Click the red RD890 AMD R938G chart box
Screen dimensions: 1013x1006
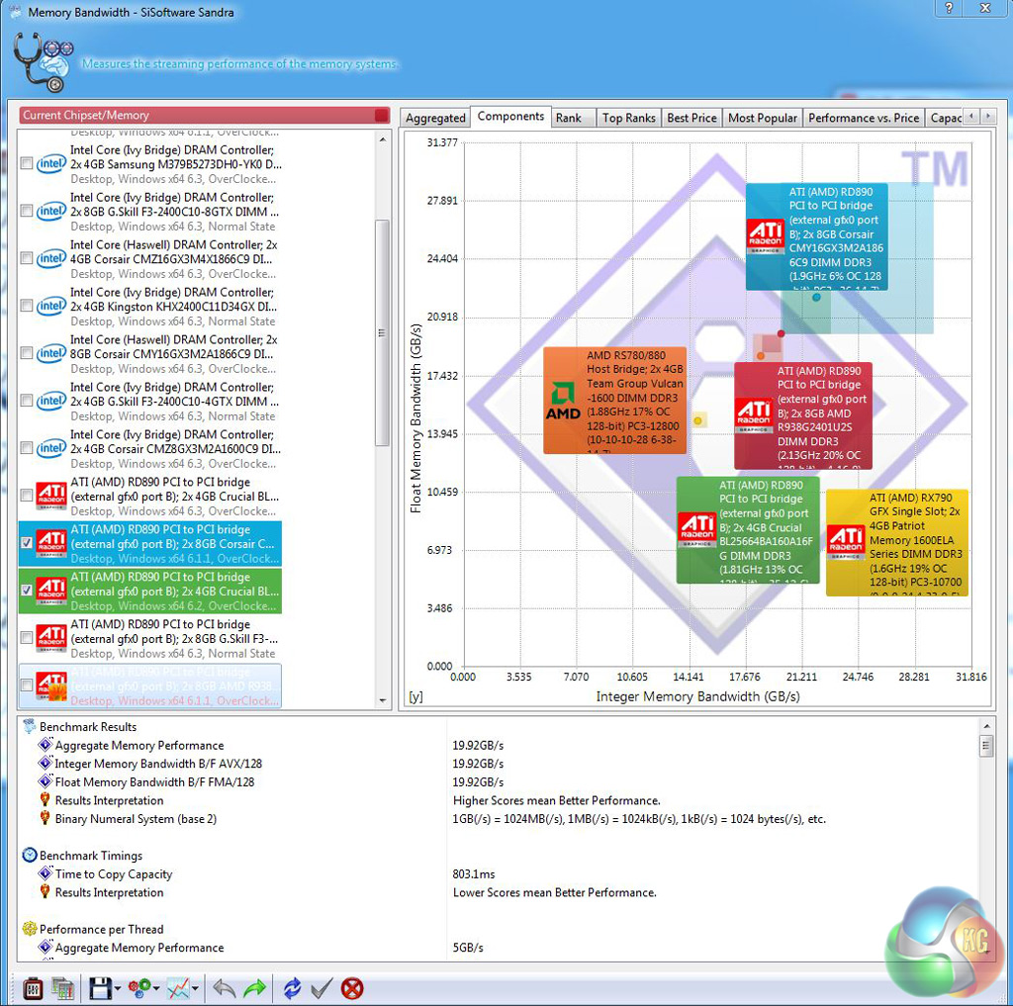click(803, 415)
